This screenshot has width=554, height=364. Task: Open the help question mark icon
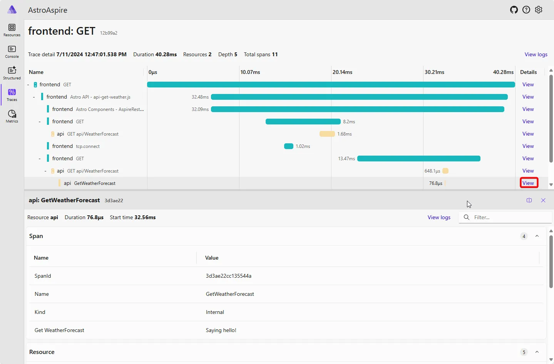[x=526, y=10]
